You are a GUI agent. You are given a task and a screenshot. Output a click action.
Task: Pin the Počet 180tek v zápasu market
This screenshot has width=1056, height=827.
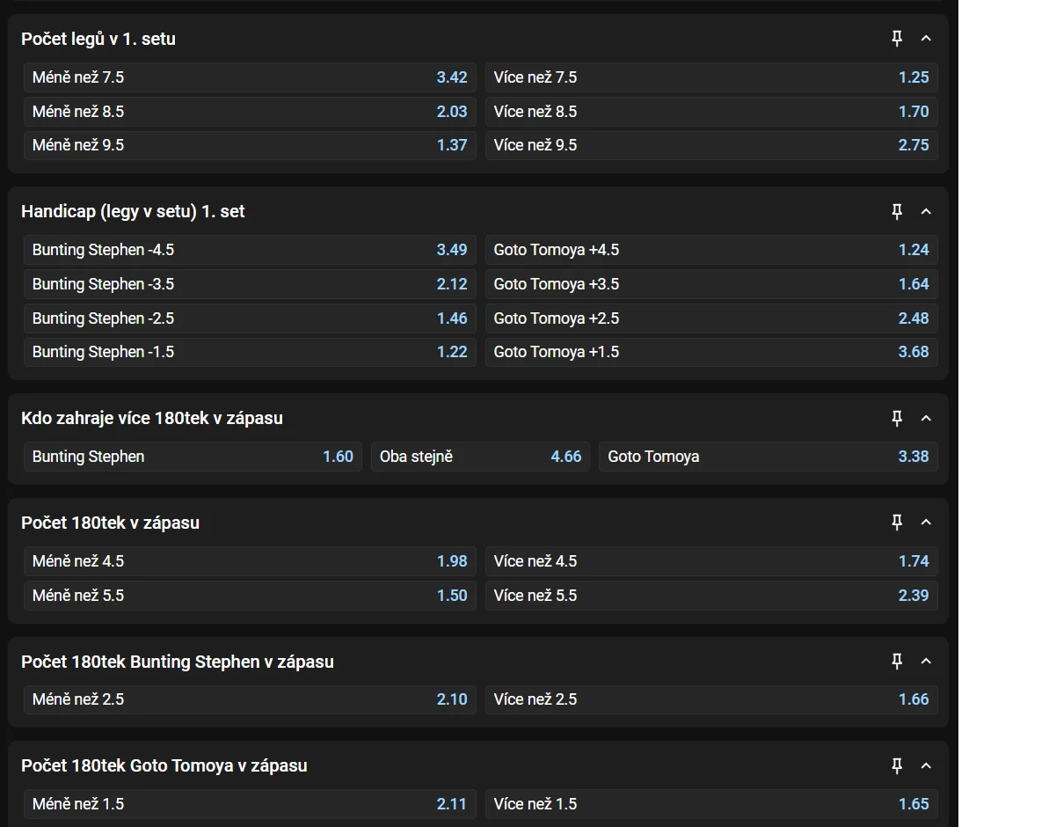point(897,523)
